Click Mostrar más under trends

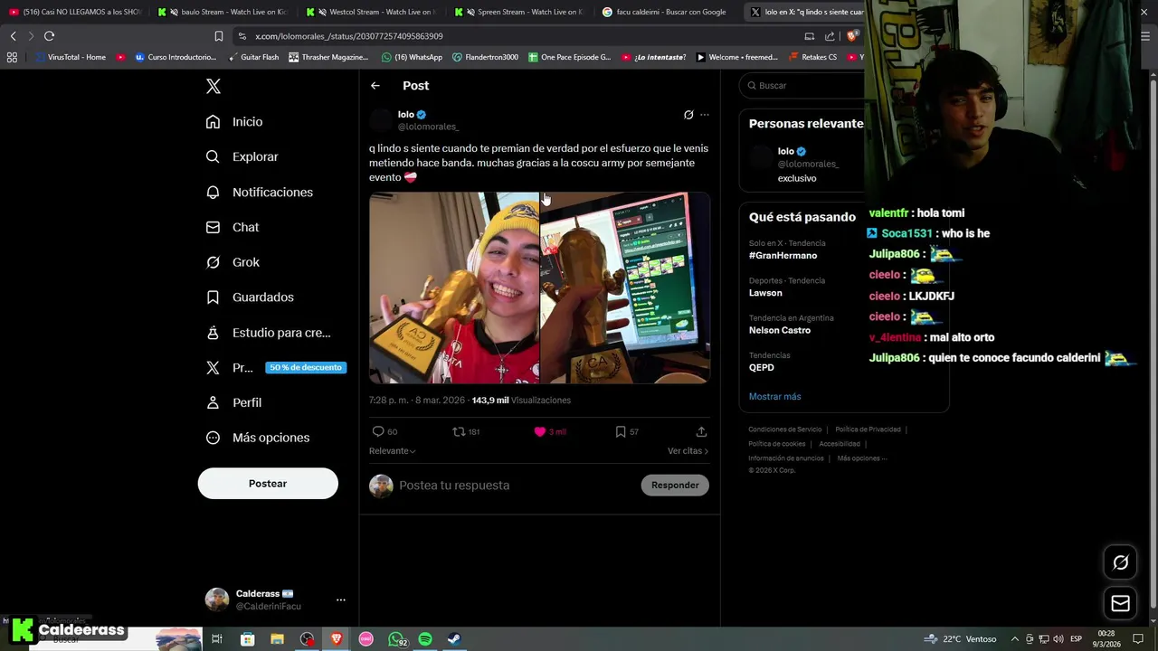(x=774, y=397)
